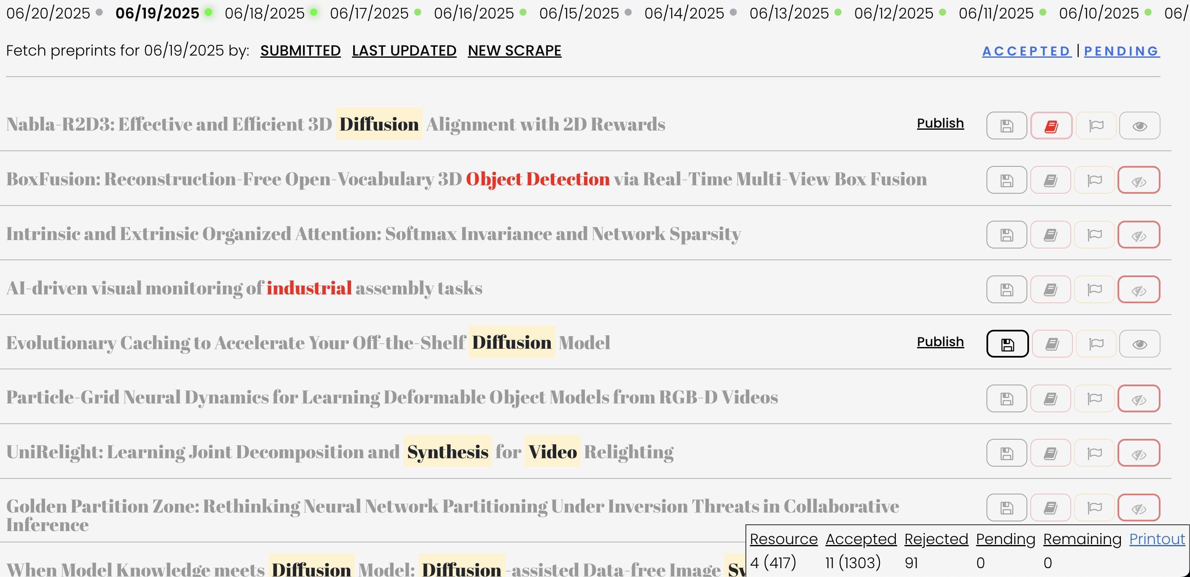Click book icon for Evolutionary Caching paper
Viewport: 1190px width, 577px height.
point(1052,344)
